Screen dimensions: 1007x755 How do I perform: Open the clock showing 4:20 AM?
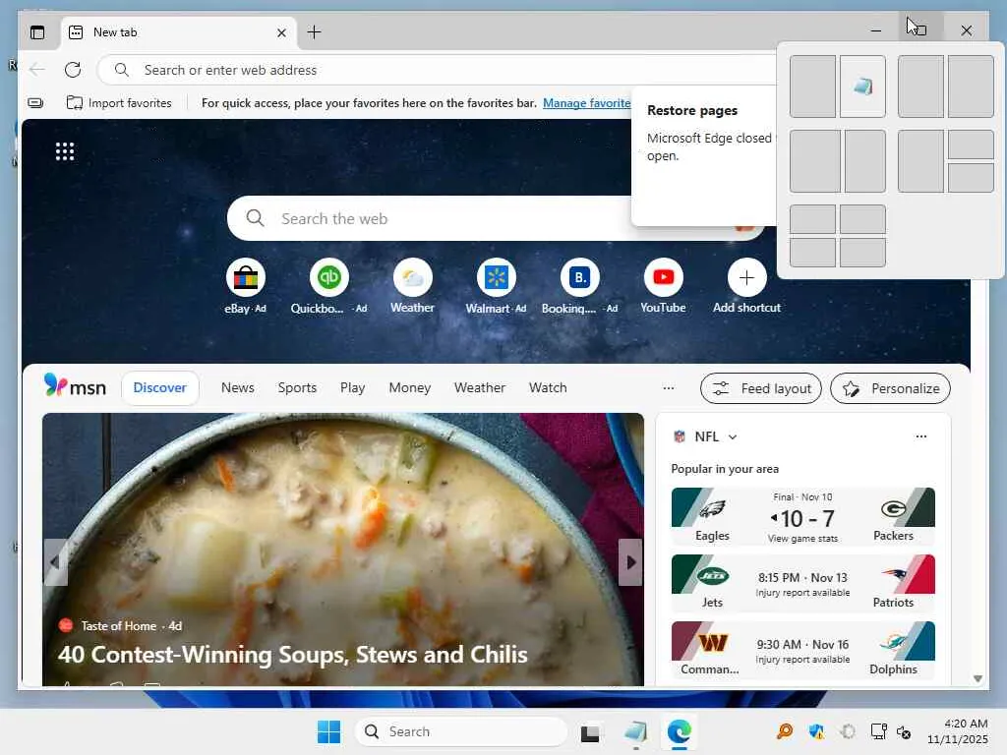click(x=957, y=731)
